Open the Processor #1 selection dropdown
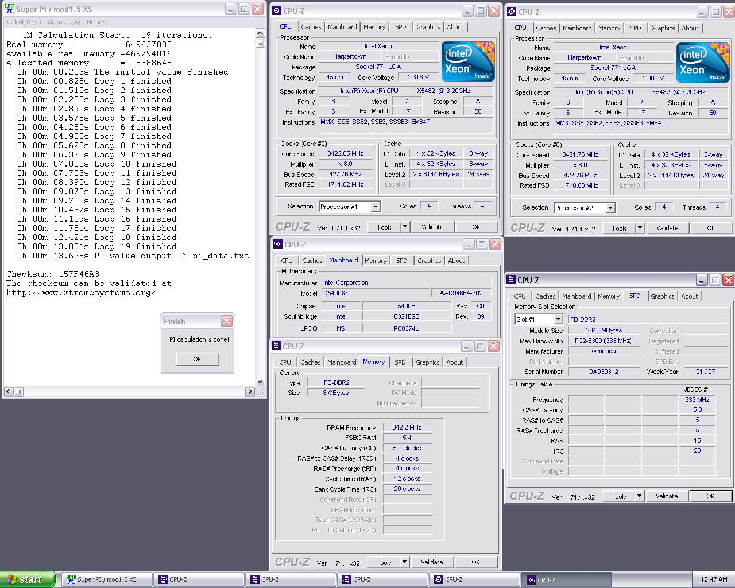This screenshot has width=735, height=588. [376, 207]
